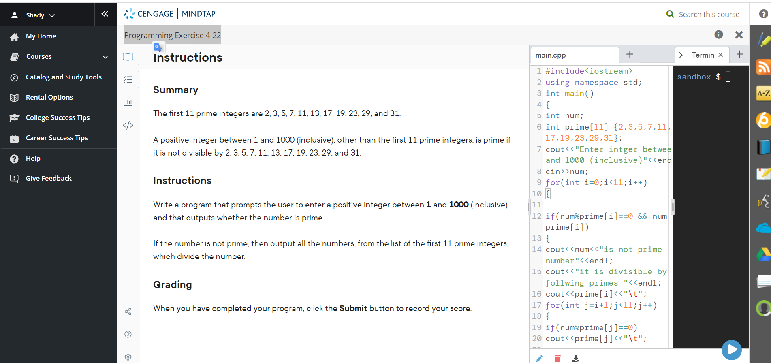Screen dimensions: 771x363
Task: Click the Rental Options book icon
Action: [x=14, y=98]
